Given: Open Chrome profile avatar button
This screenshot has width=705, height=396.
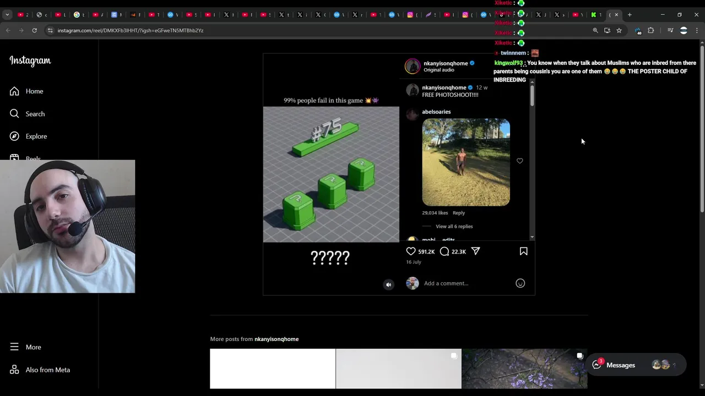Looking at the screenshot, I should click(x=684, y=30).
